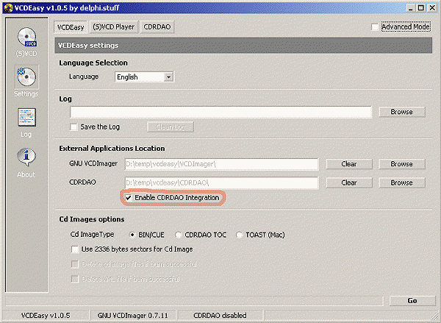This screenshot has width=441, height=323.
Task: Open the Language dropdown
Action: [x=168, y=77]
